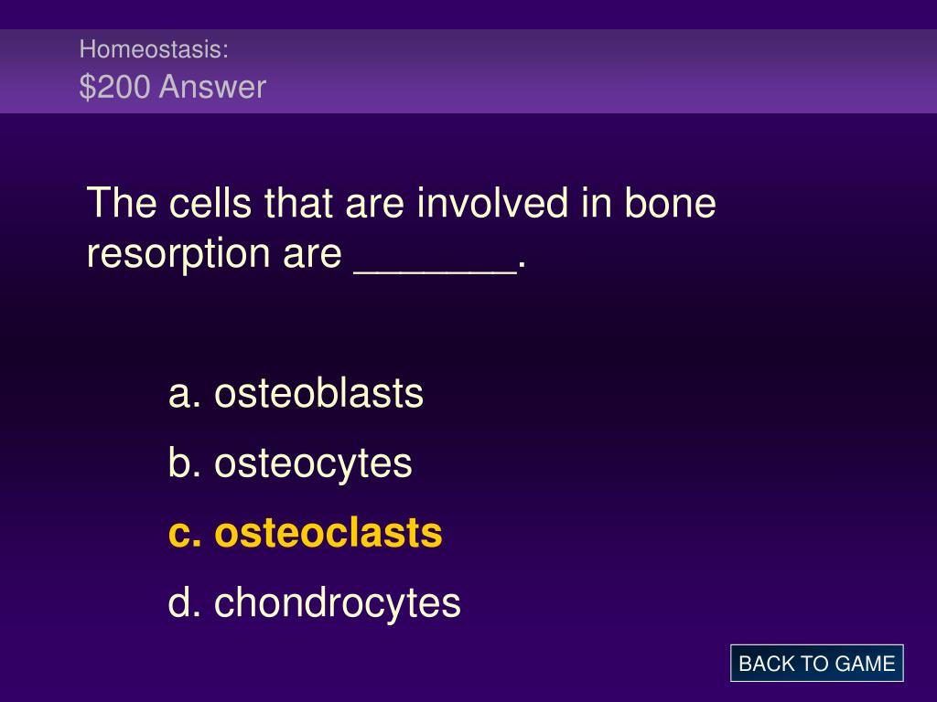Select the answer word osteocytes
937x702 pixels.
coord(313,463)
